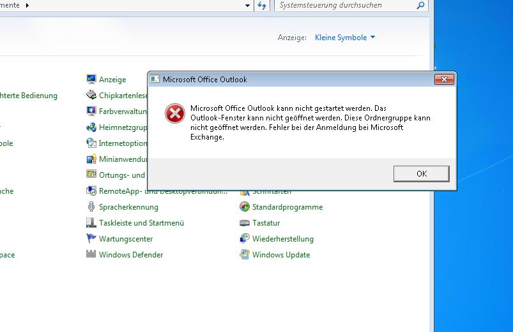Click the Windows Defender wall icon

point(91,254)
